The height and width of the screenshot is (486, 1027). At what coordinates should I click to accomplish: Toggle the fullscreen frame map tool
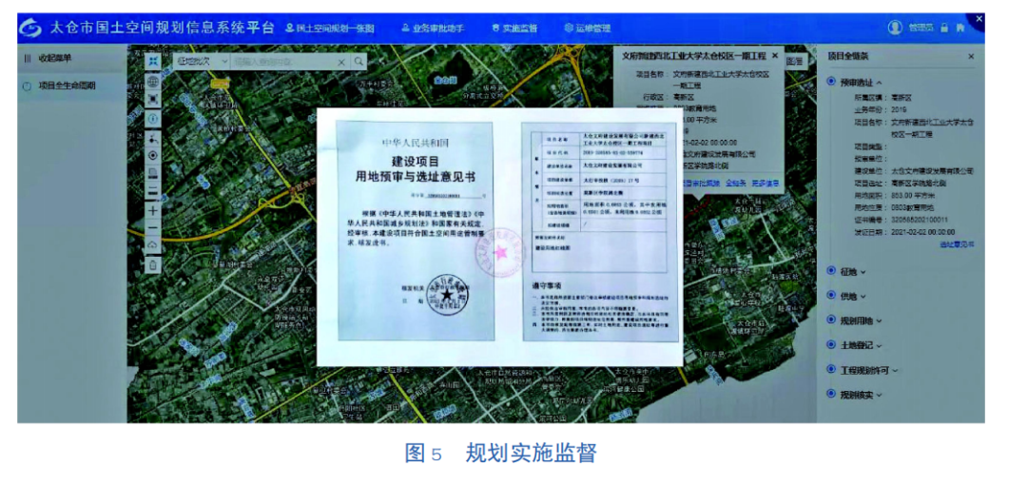pyautogui.click(x=152, y=100)
